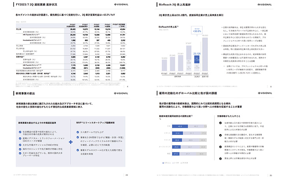Click the slide title 雇用の流動化のグローバル比較と我が国の課題
This screenshot has height=177, width=284.
[188, 93]
